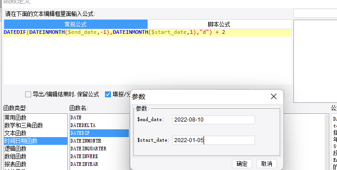Click the $start_date input field

[x=214, y=140]
